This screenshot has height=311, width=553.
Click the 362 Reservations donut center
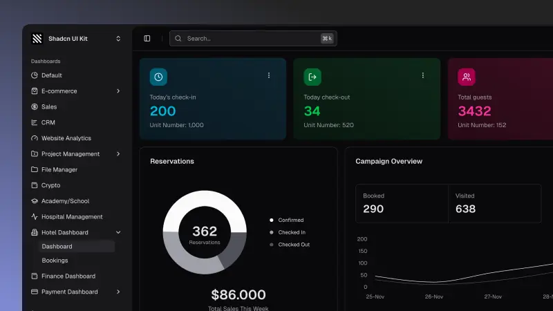click(205, 232)
